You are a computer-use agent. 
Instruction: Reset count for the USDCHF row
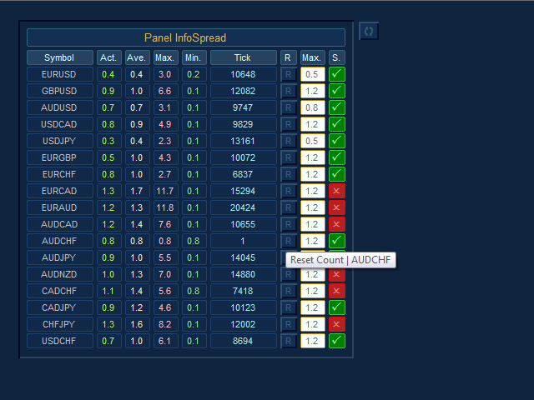[x=289, y=341]
